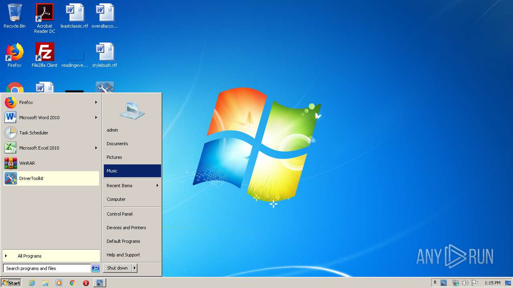Open network status tray icon
The height and width of the screenshot is (288, 513).
455,283
